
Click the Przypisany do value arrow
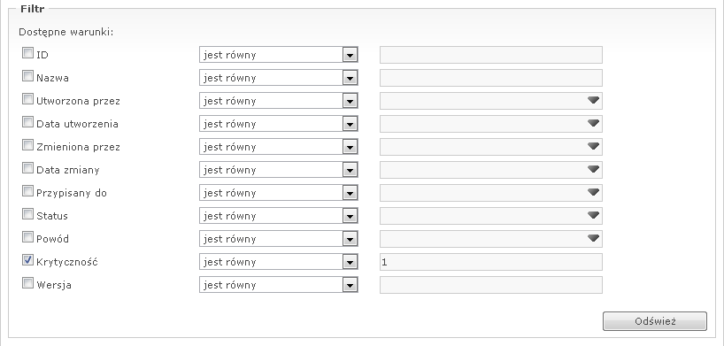point(593,192)
